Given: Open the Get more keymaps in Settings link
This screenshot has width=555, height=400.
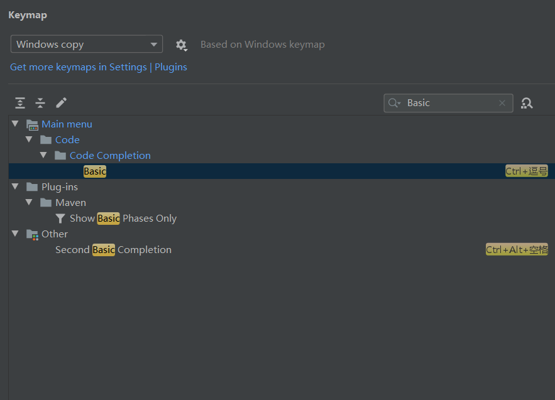Looking at the screenshot, I should (78, 67).
